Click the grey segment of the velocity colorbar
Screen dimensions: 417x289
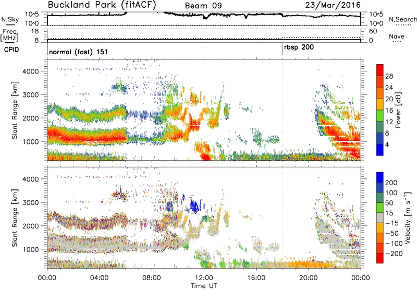(x=380, y=218)
